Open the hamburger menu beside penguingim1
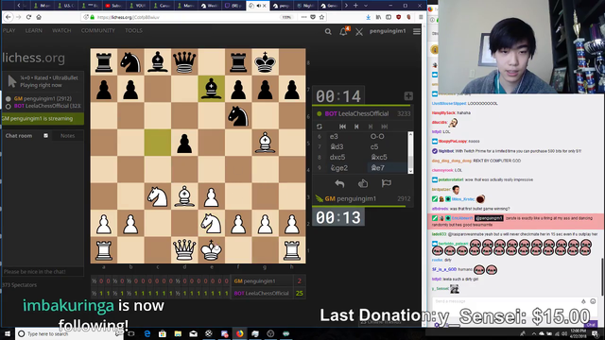 (x=417, y=31)
